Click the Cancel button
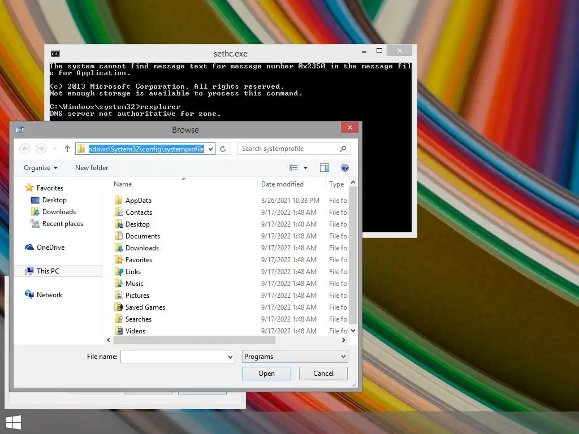The height and width of the screenshot is (434, 579). click(x=323, y=374)
